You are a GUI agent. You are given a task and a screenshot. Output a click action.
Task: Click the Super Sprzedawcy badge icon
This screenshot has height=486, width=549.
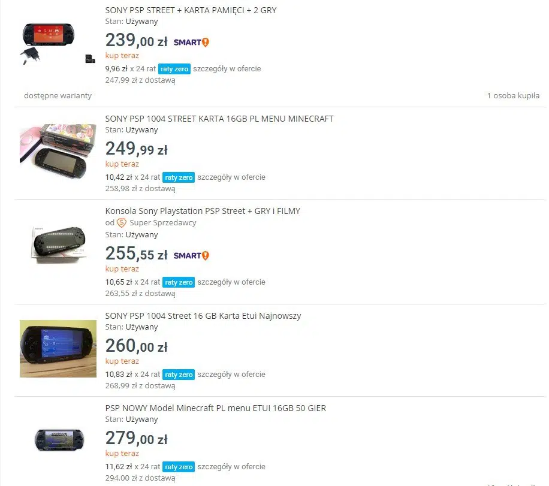click(121, 223)
